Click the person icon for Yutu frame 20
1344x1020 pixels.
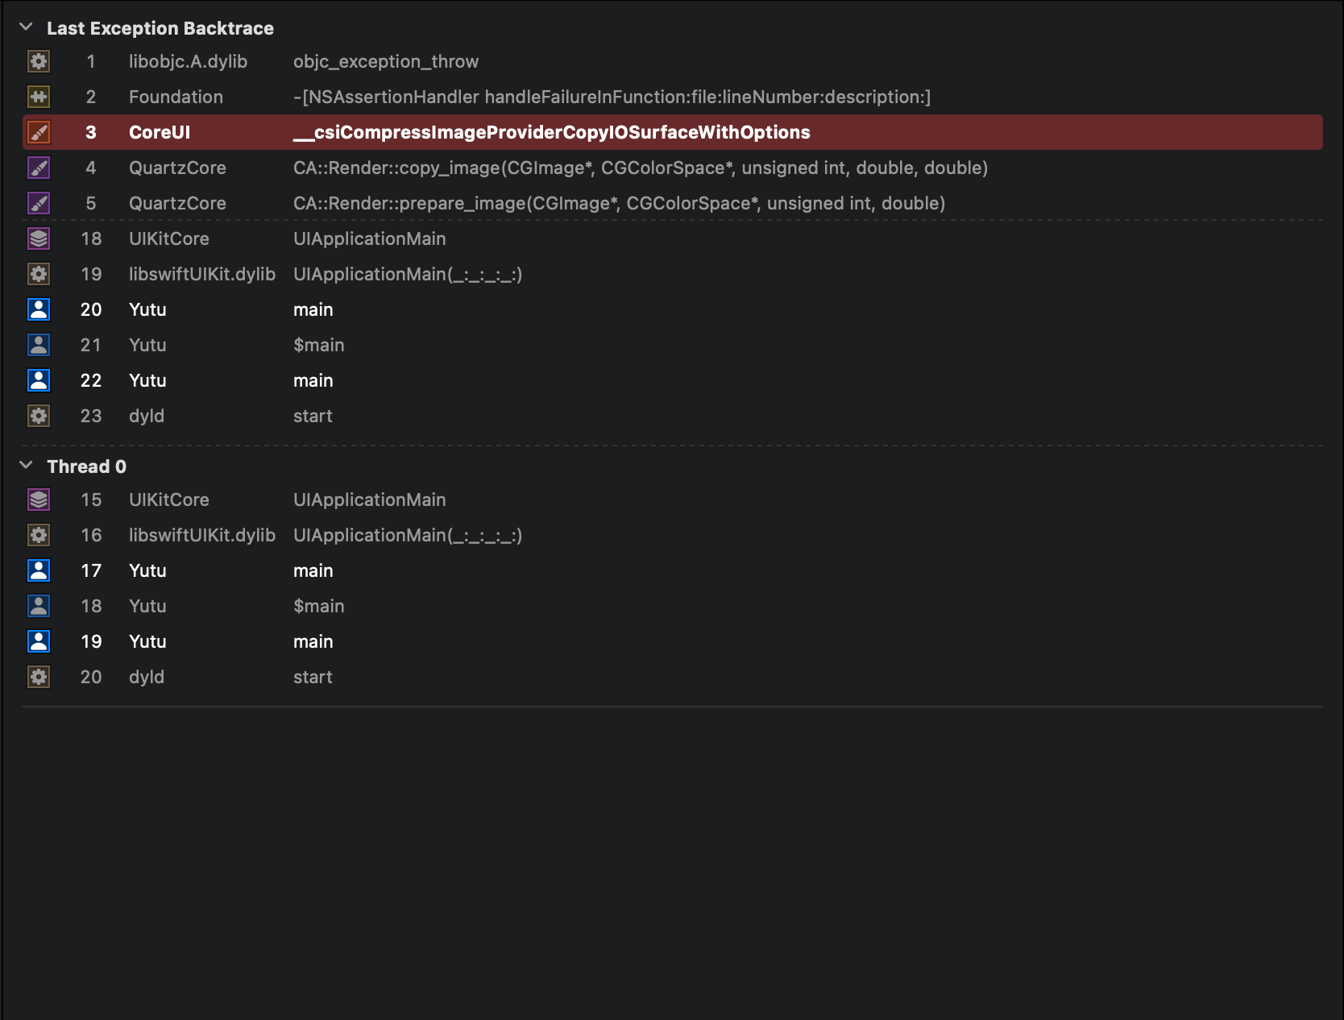tap(39, 309)
